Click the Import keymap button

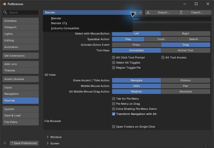pyautogui.click(x=161, y=12)
